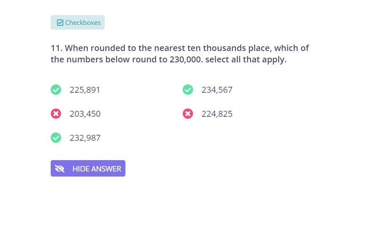Click the question number 11
This screenshot has height=233, width=366.
[56, 48]
